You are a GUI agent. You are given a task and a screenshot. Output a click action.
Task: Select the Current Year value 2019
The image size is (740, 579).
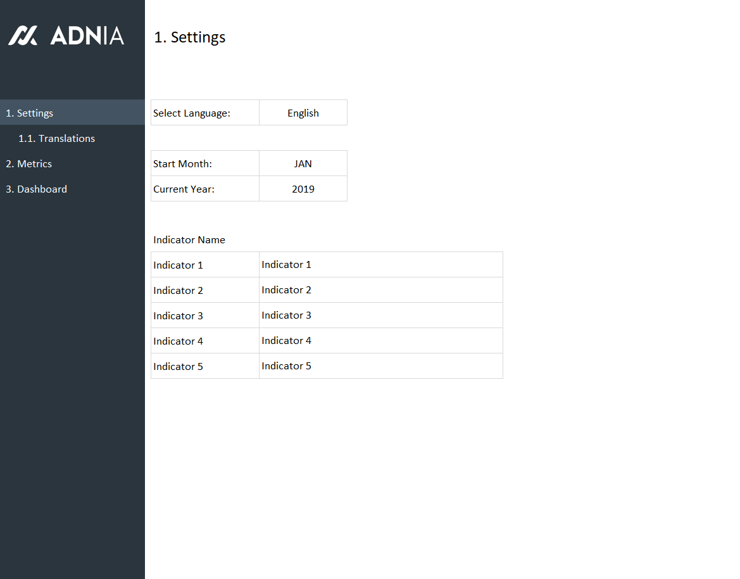tap(303, 189)
